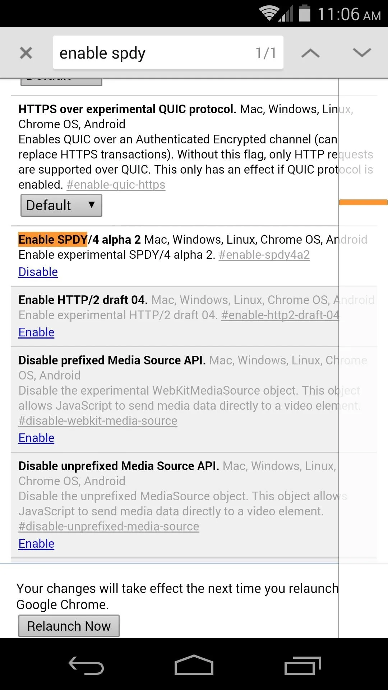This screenshot has width=388, height=690.
Task: Open the #enable-spdy4a2 anchor link
Action: [264, 255]
